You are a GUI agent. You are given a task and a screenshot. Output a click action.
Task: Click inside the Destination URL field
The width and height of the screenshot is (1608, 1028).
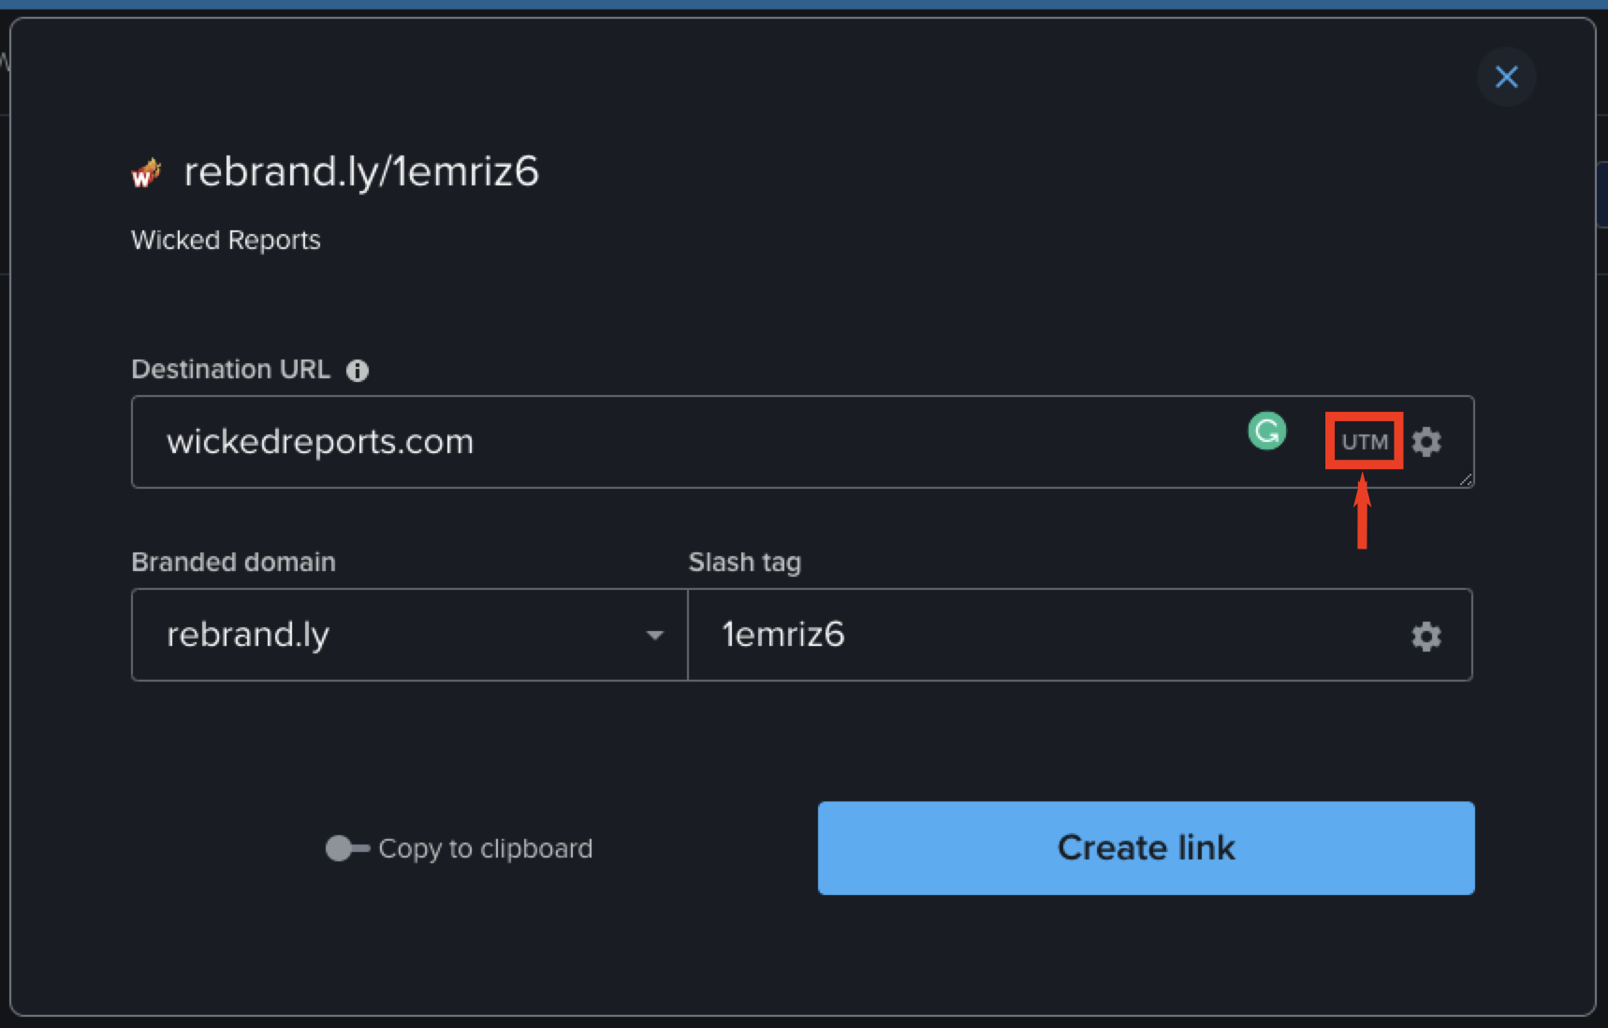coord(655,441)
